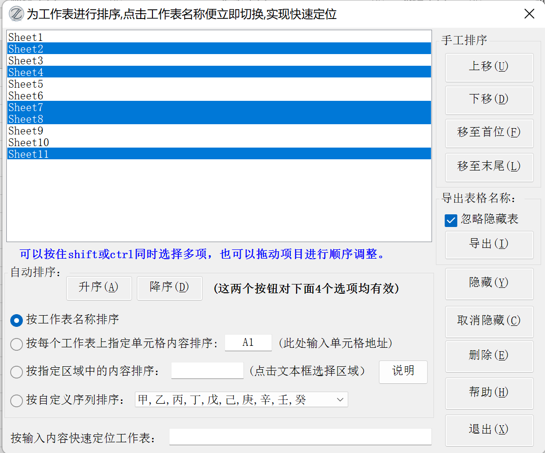Sort ascending with 升序(A) button
The height and width of the screenshot is (453, 545).
pyautogui.click(x=99, y=287)
